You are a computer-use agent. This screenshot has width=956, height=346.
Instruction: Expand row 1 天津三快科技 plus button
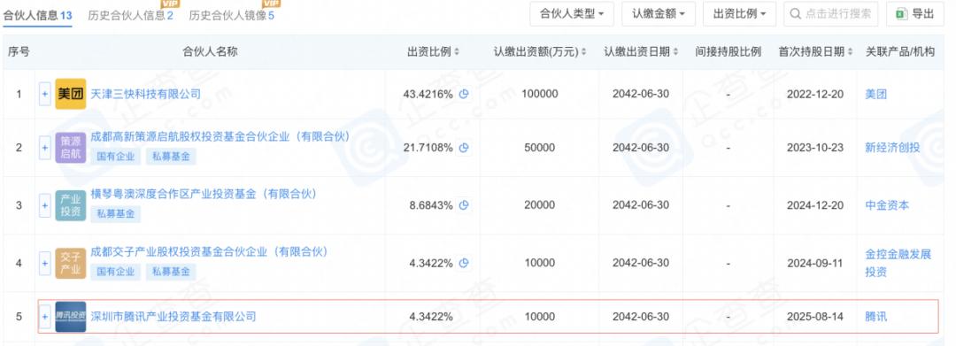[44, 95]
